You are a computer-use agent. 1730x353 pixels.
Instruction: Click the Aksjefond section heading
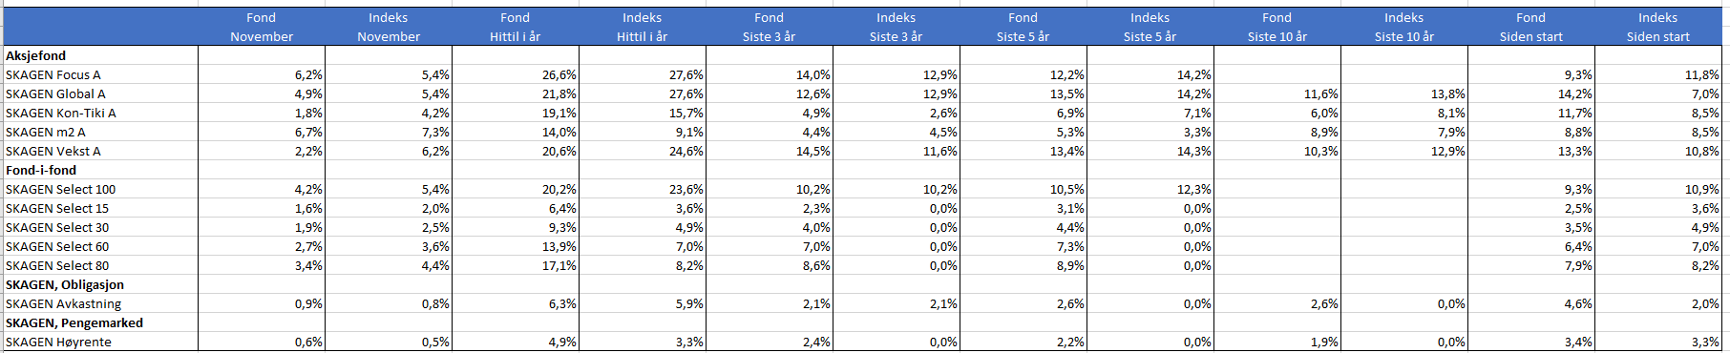(x=36, y=55)
